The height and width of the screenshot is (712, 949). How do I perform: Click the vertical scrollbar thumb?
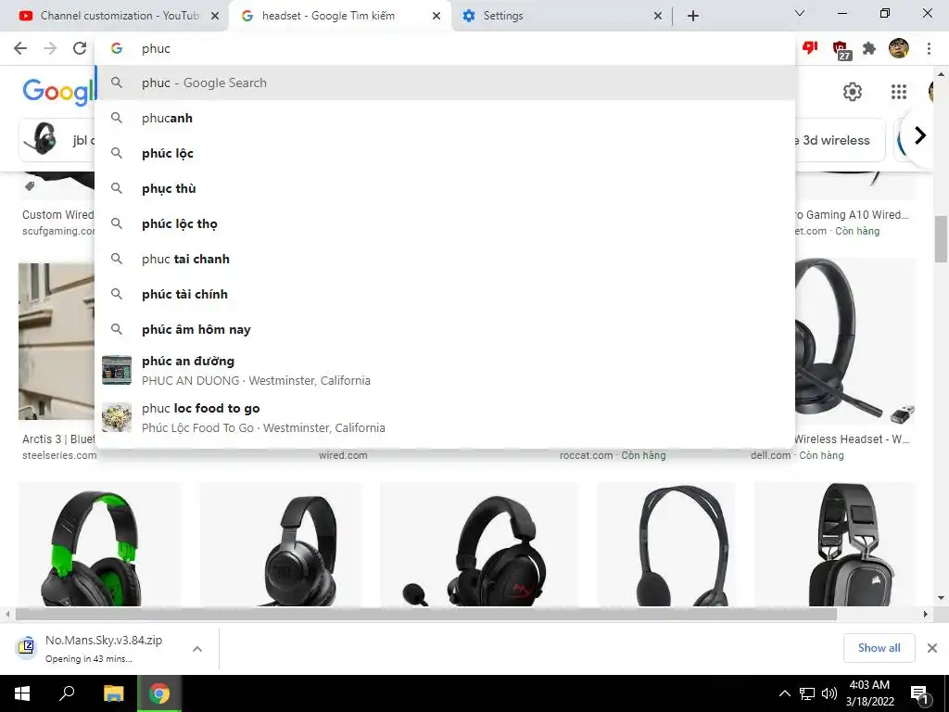pos(941,239)
